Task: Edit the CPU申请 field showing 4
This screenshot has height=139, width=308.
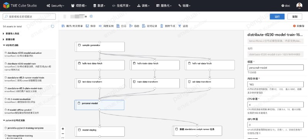Action: pos(276,104)
